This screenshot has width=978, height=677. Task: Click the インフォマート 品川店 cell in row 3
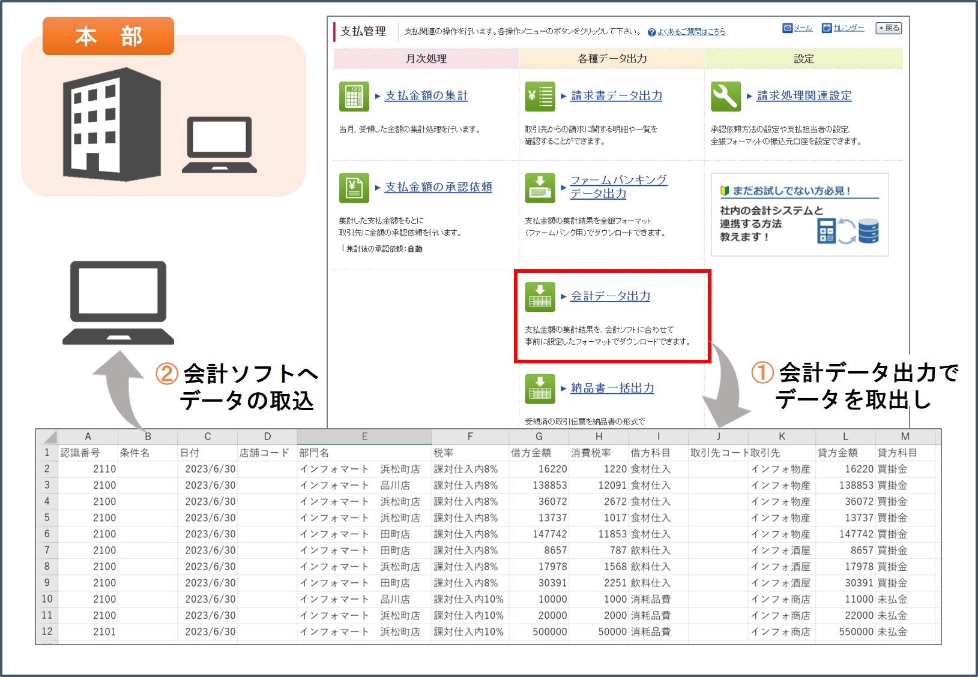(x=364, y=485)
